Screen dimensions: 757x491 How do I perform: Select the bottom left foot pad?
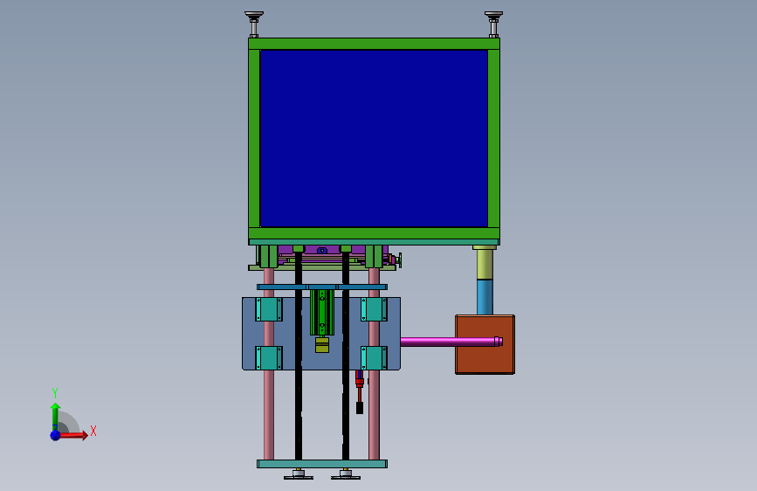click(x=299, y=475)
